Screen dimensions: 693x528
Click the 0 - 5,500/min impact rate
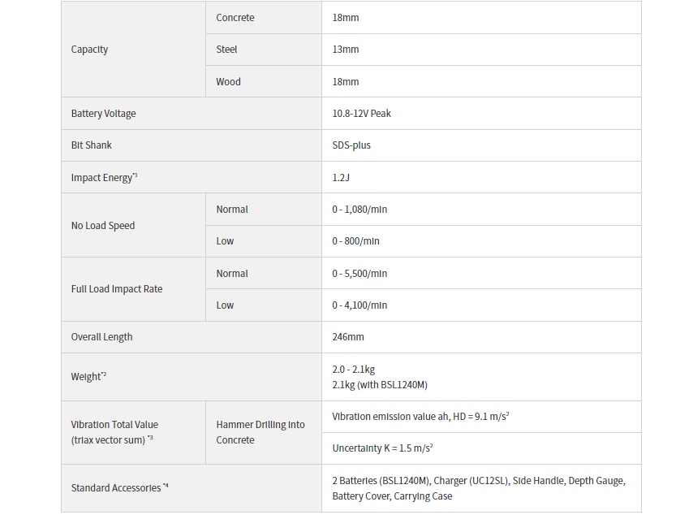click(x=359, y=274)
